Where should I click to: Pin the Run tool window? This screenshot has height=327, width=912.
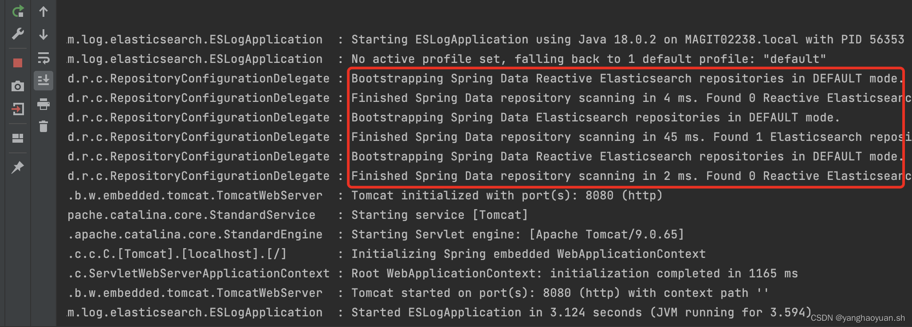[x=18, y=167]
